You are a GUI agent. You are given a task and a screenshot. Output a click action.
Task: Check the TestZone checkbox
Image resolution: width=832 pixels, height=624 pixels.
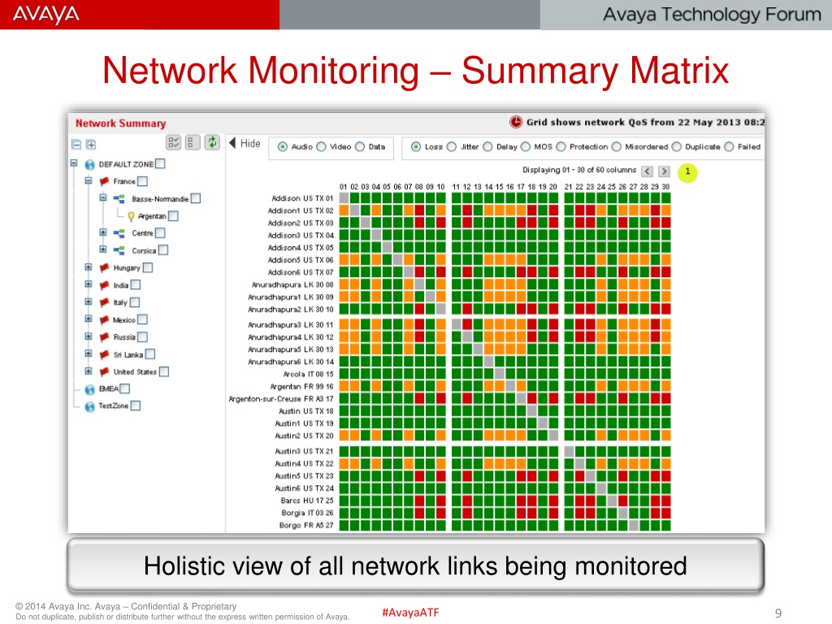click(x=136, y=406)
